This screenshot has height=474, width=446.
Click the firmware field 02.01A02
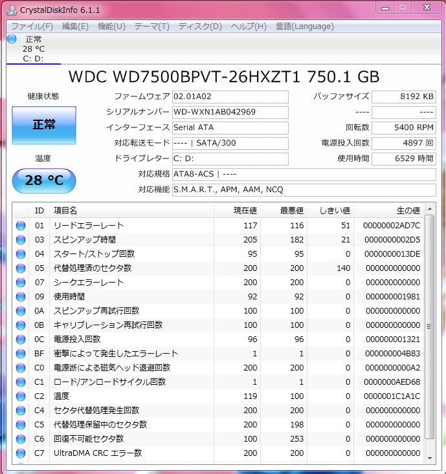[230, 97]
